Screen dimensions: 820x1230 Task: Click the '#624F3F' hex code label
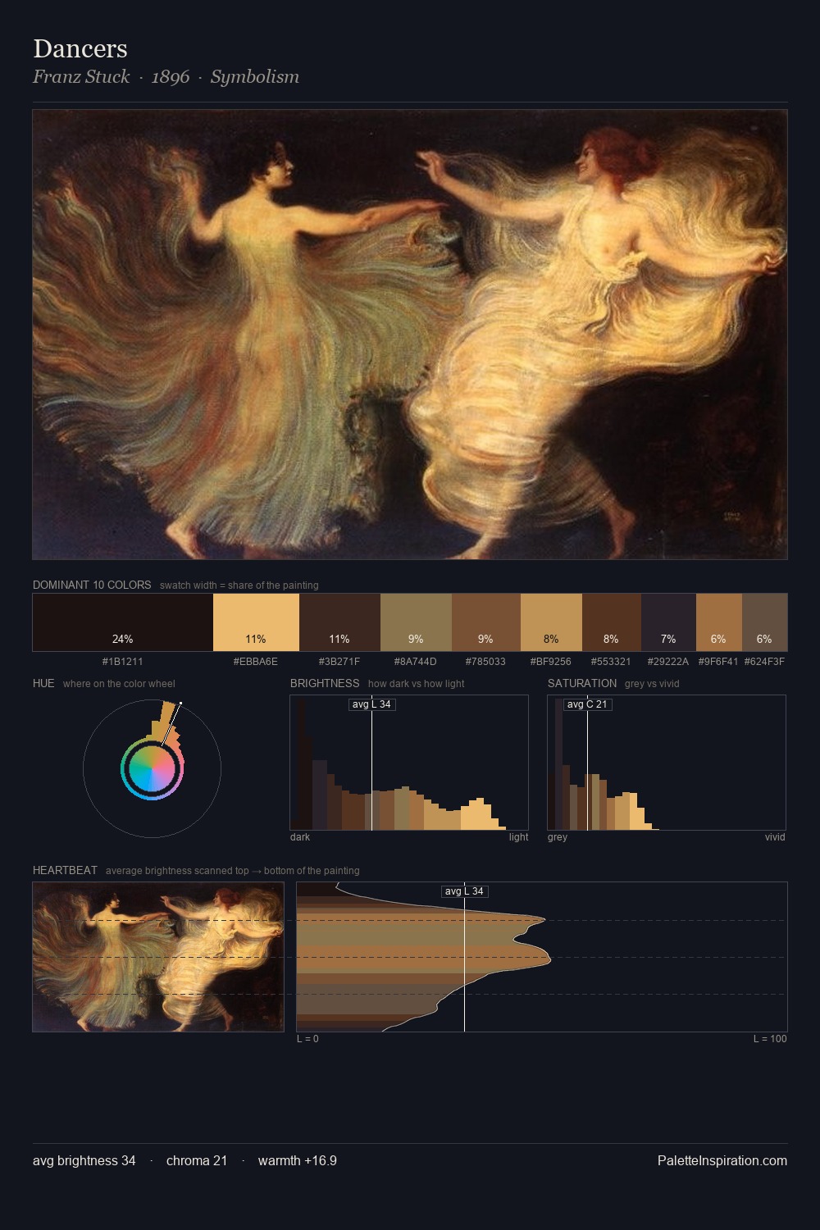click(x=764, y=662)
